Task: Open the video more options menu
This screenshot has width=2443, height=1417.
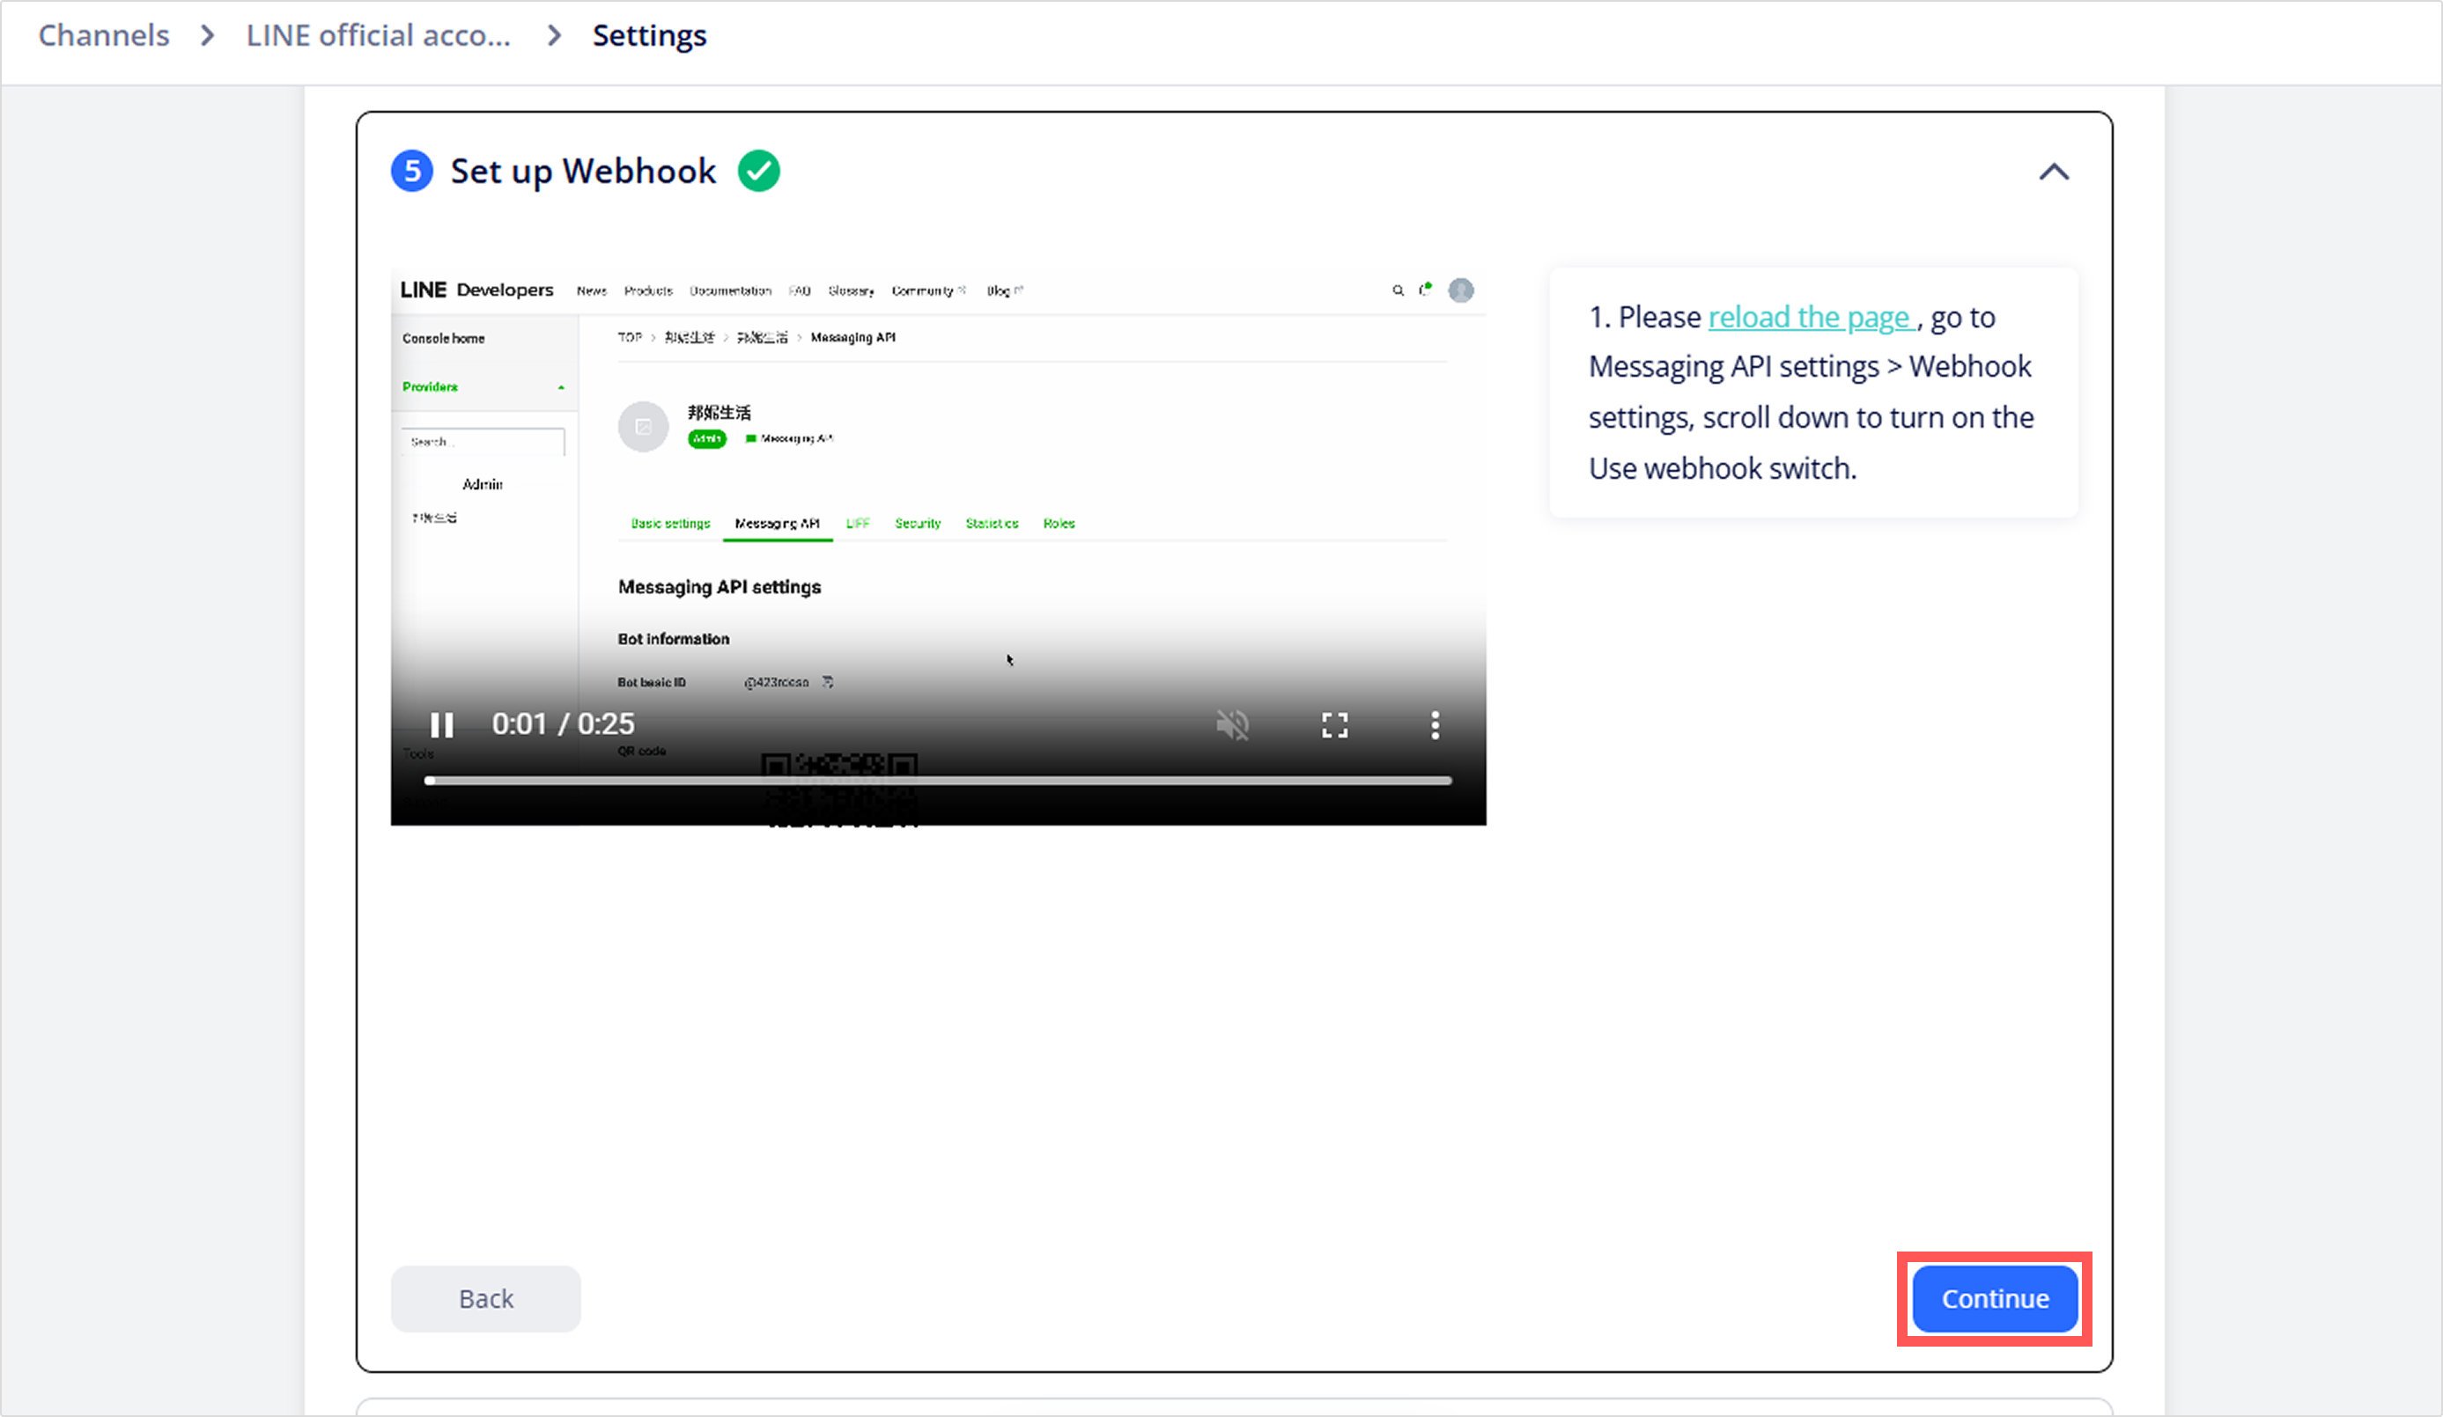Action: (1435, 724)
